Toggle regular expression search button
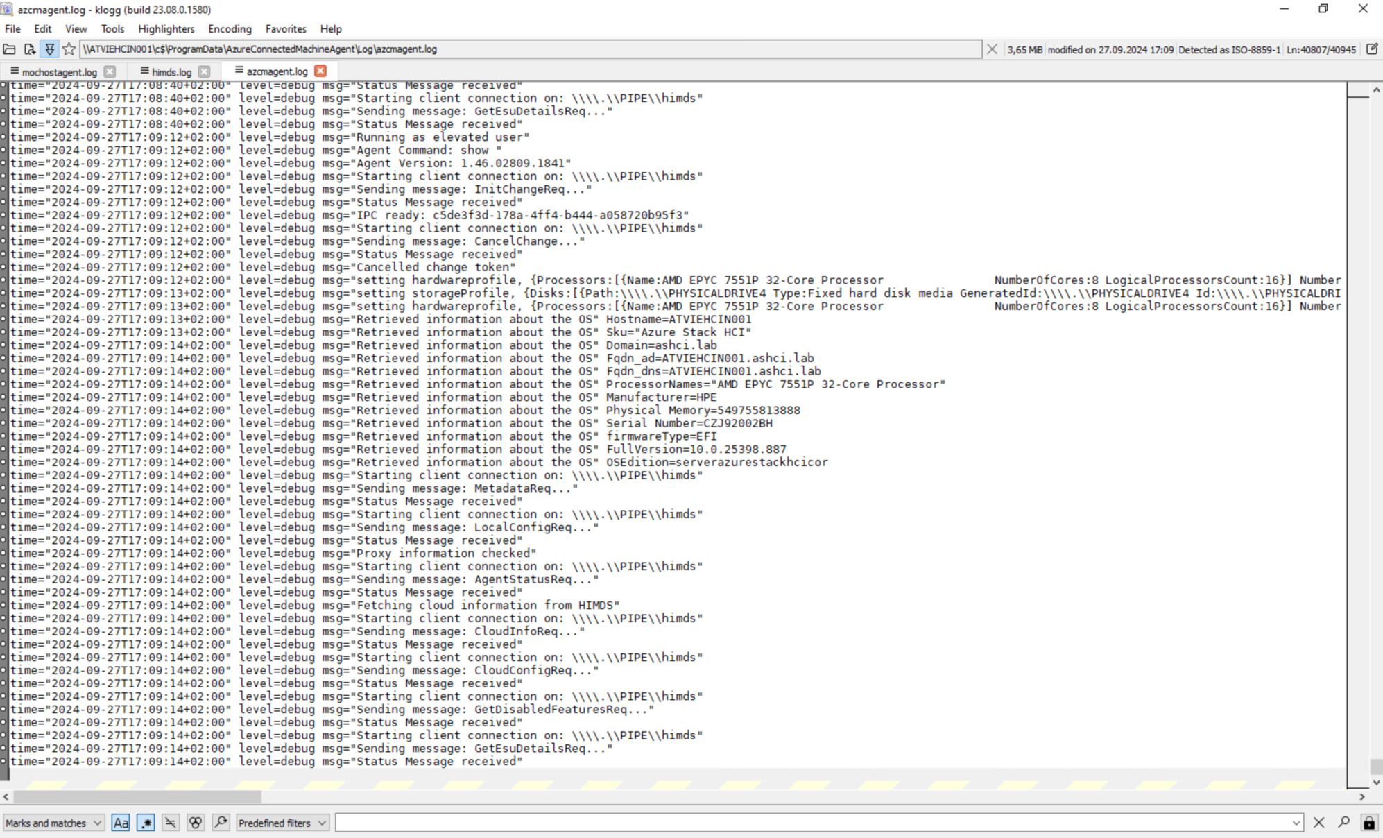The image size is (1383, 838). [x=146, y=823]
